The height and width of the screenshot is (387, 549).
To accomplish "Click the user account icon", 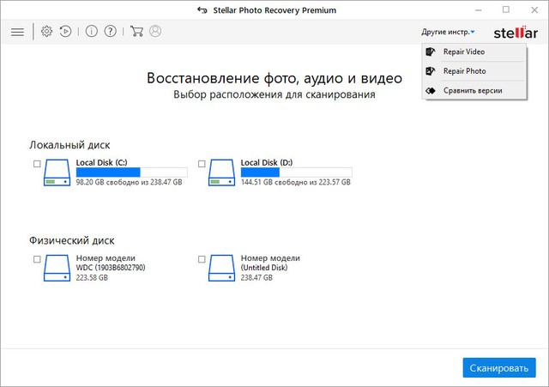I will (x=155, y=31).
